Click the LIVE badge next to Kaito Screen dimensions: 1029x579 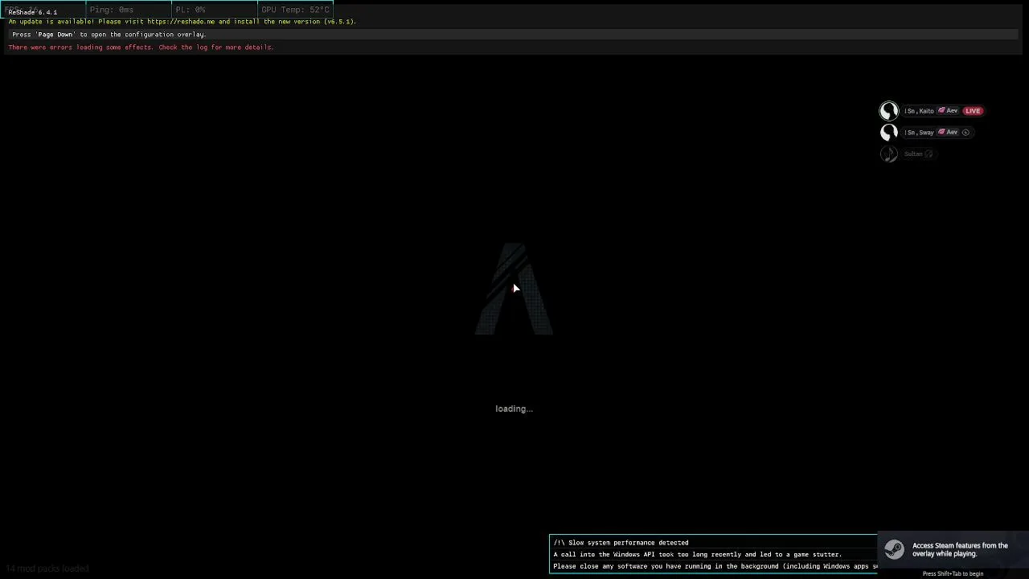pos(973,111)
